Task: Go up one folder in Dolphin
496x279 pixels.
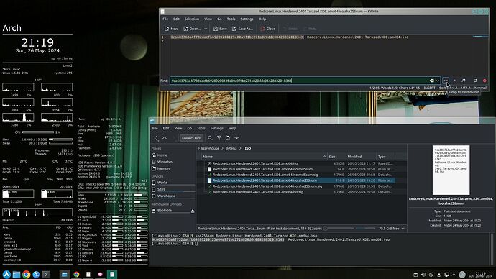Action: [165, 138]
